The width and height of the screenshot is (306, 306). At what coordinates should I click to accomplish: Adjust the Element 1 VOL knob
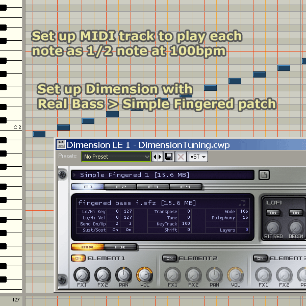tap(144, 275)
